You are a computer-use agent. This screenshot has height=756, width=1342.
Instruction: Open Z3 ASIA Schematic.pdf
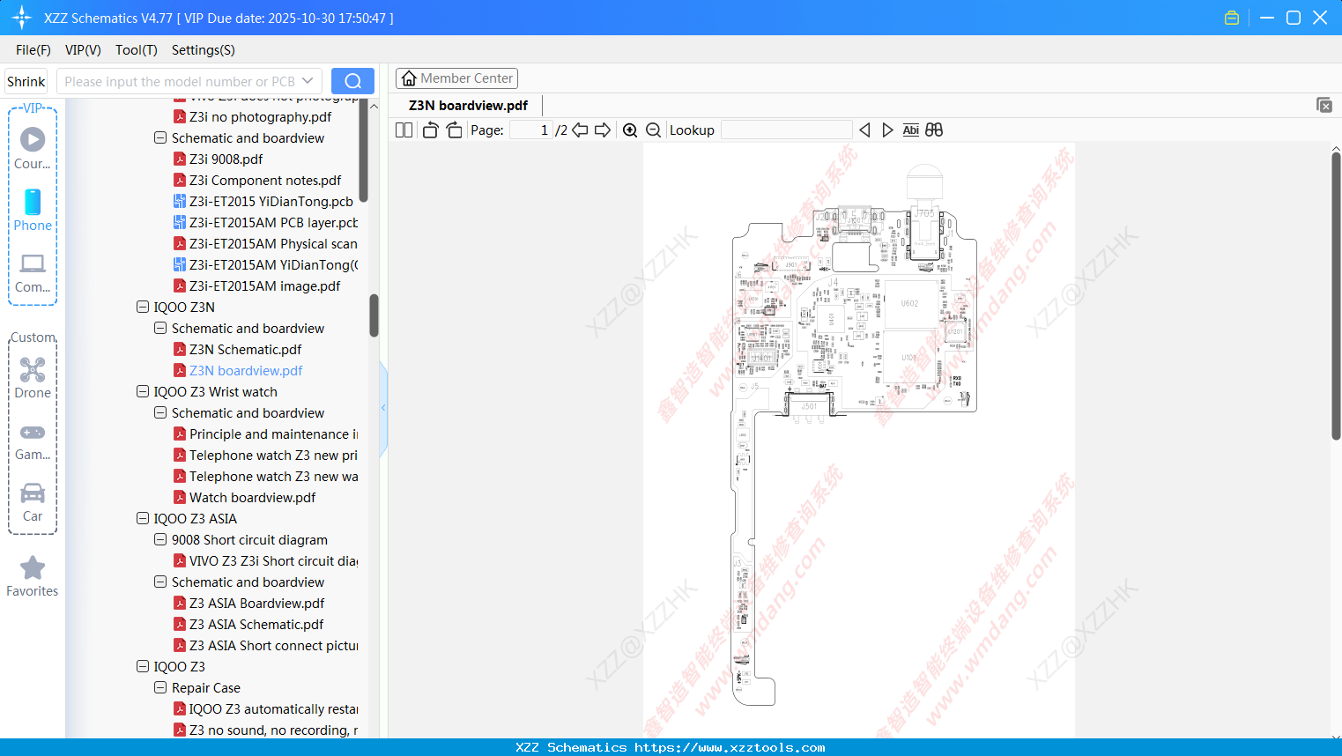tap(256, 625)
